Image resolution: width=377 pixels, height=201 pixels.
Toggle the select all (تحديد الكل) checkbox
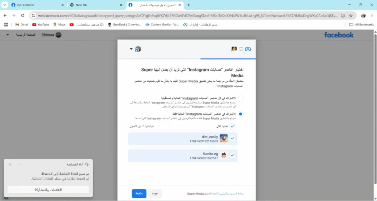[x=232, y=126]
